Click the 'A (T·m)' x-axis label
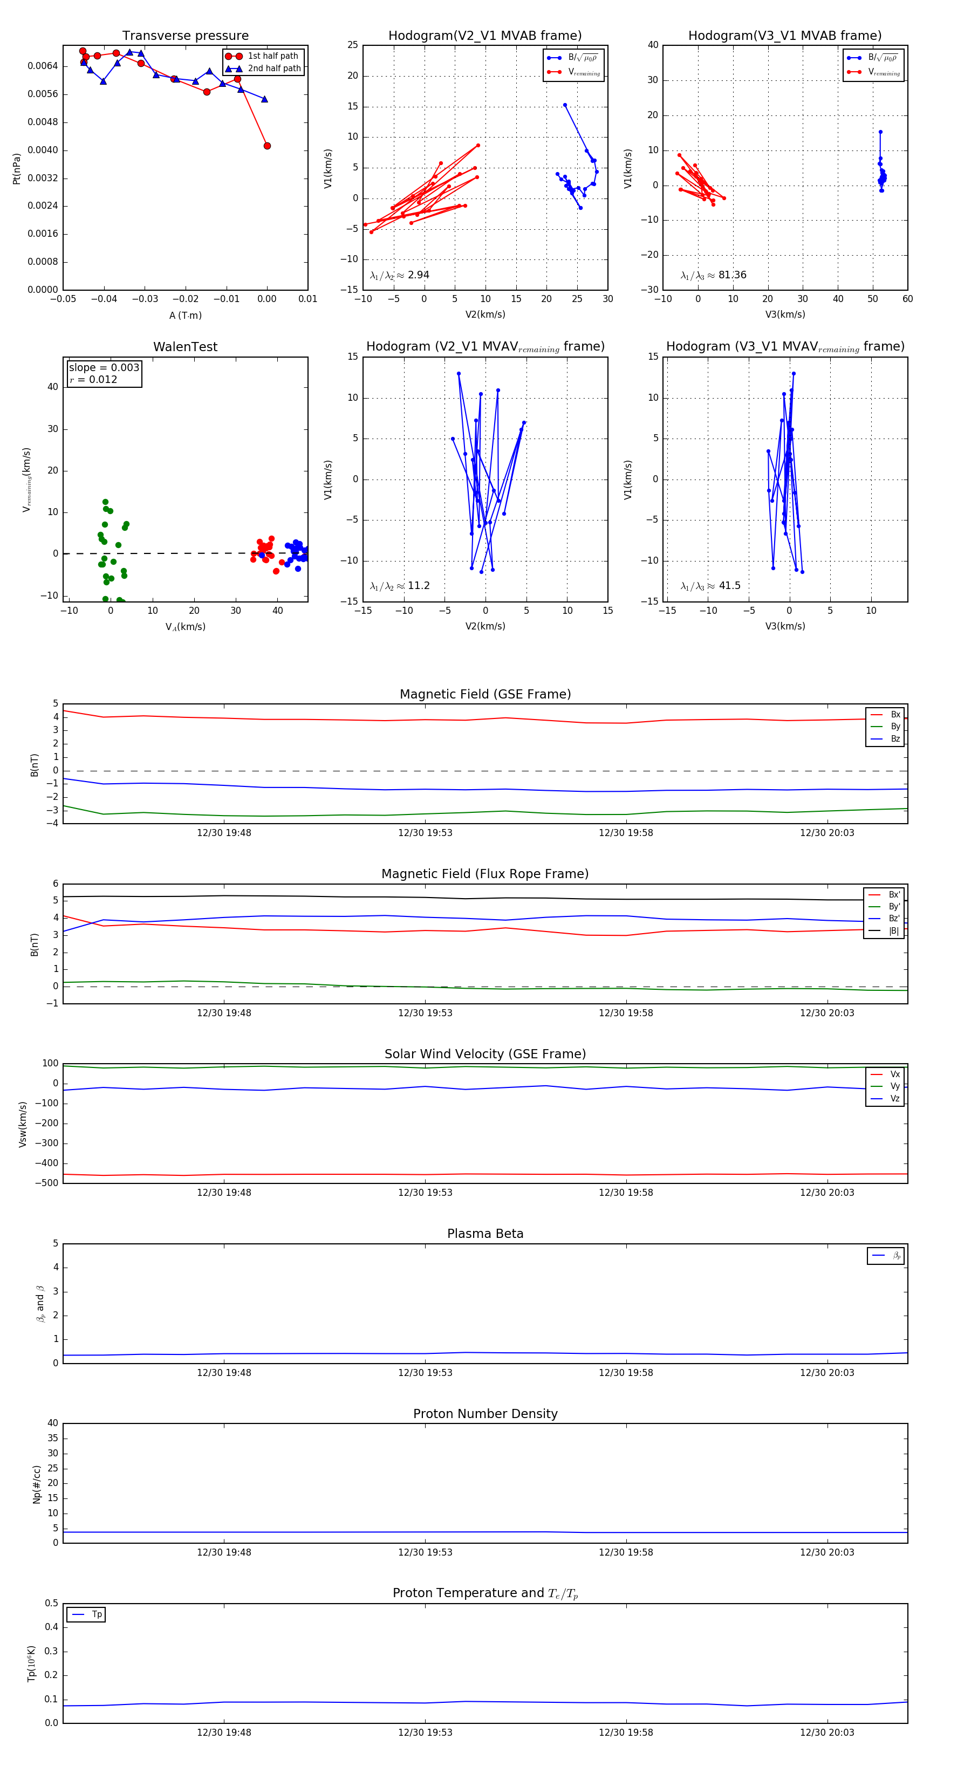The height and width of the screenshot is (1780, 971). point(185,315)
